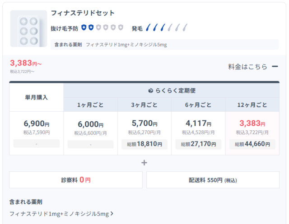
Task: Select the 1ヶ月ごと plan column header
Action: pyautogui.click(x=90, y=105)
